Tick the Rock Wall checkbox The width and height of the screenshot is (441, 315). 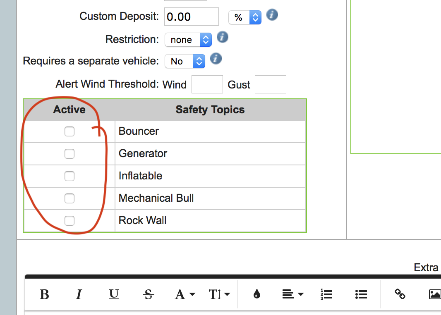tap(70, 221)
